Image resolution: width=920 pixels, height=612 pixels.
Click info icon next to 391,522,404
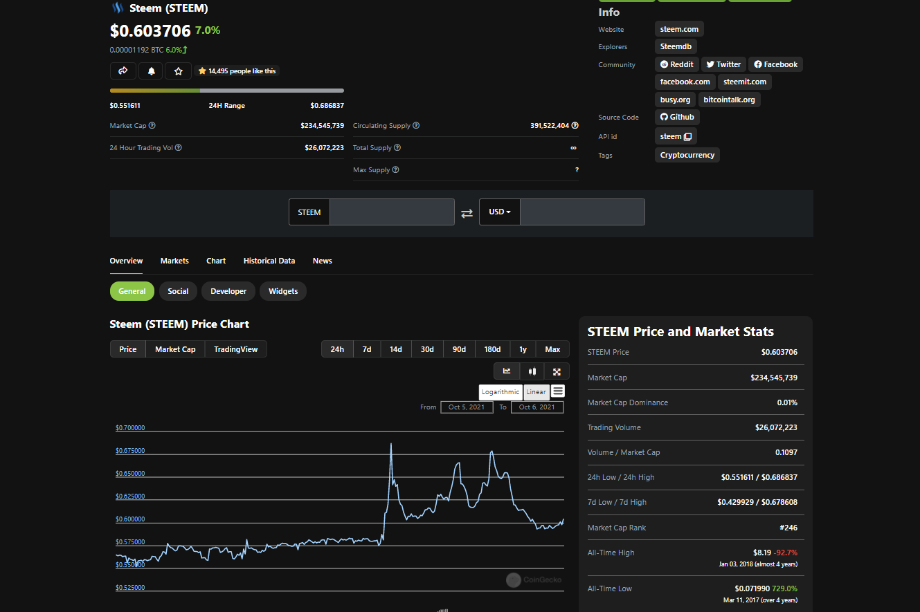[575, 126]
